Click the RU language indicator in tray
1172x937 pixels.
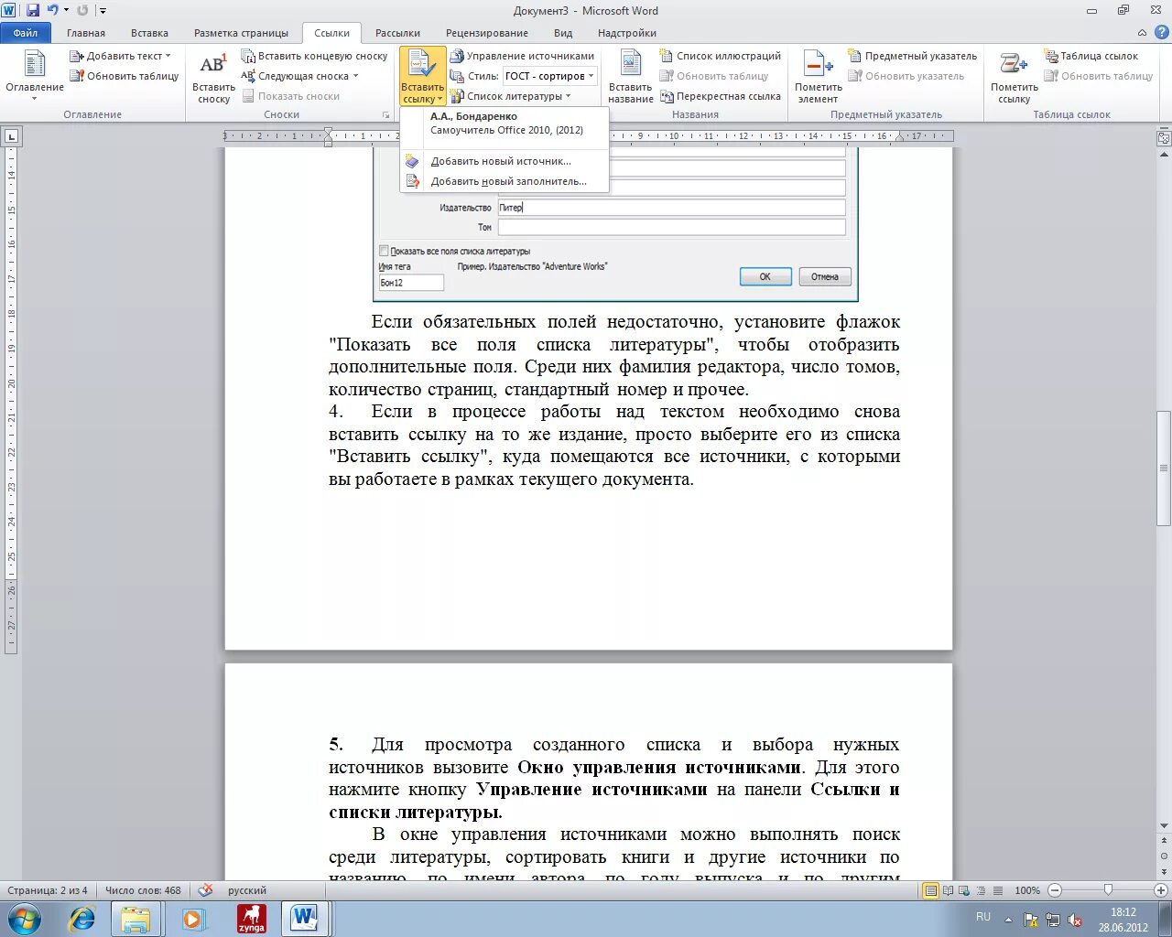(x=983, y=917)
